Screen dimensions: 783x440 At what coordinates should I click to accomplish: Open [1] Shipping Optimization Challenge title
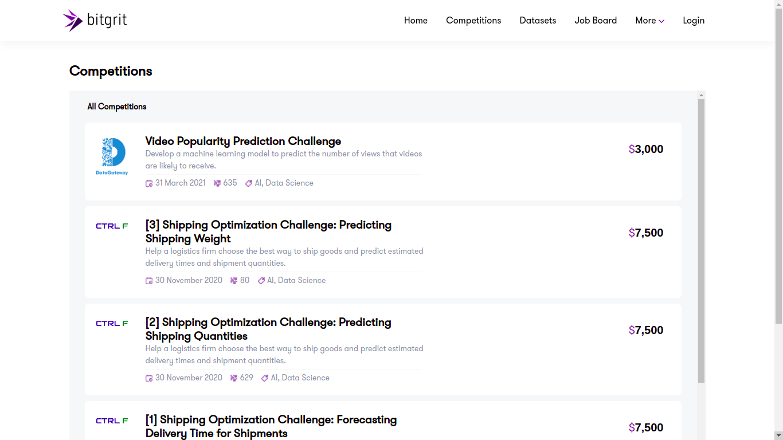(x=271, y=426)
